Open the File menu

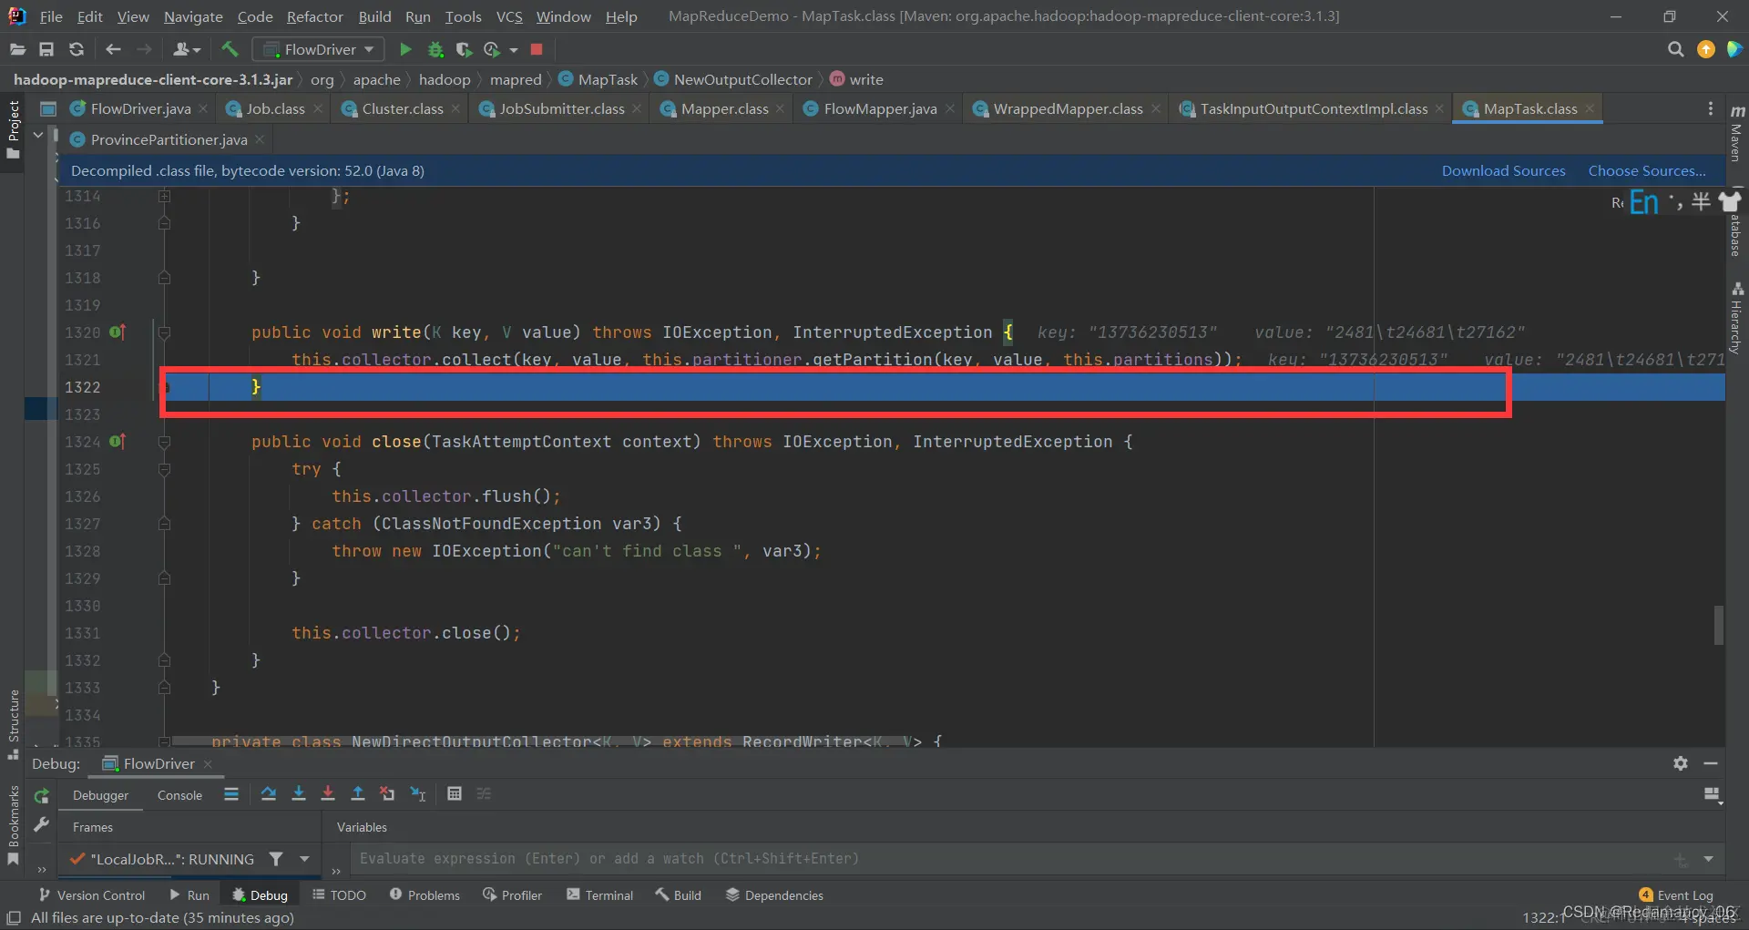pos(51,16)
